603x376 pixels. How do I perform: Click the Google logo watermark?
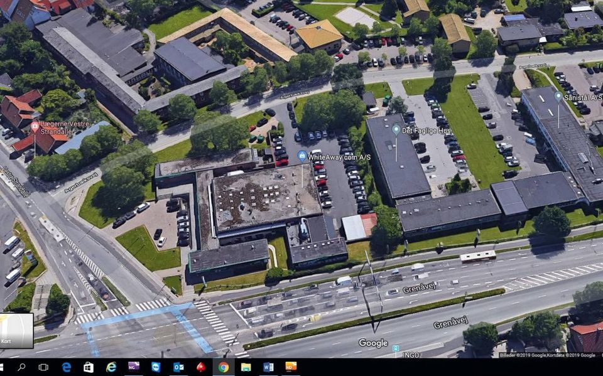(x=372, y=343)
